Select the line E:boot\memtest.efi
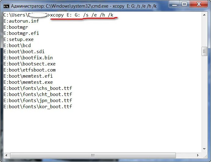This screenshot has width=211, height=162. [x=28, y=76]
